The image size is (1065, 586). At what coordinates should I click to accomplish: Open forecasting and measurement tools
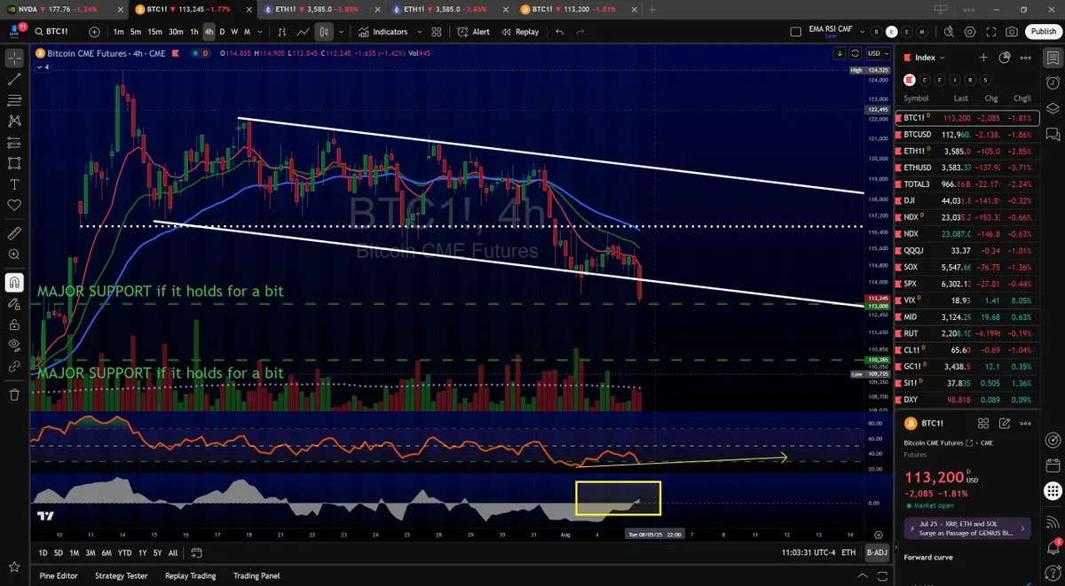tap(14, 142)
